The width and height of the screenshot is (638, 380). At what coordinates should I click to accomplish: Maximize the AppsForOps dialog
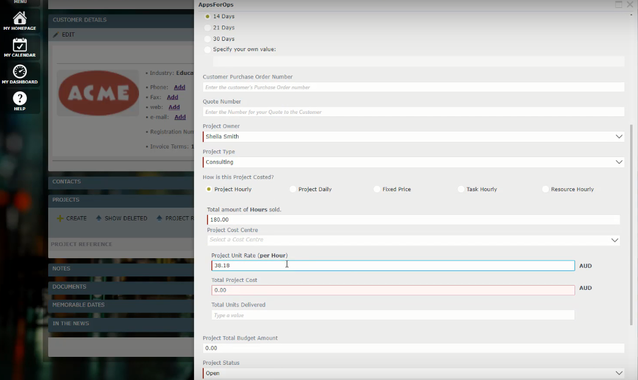coord(618,4)
